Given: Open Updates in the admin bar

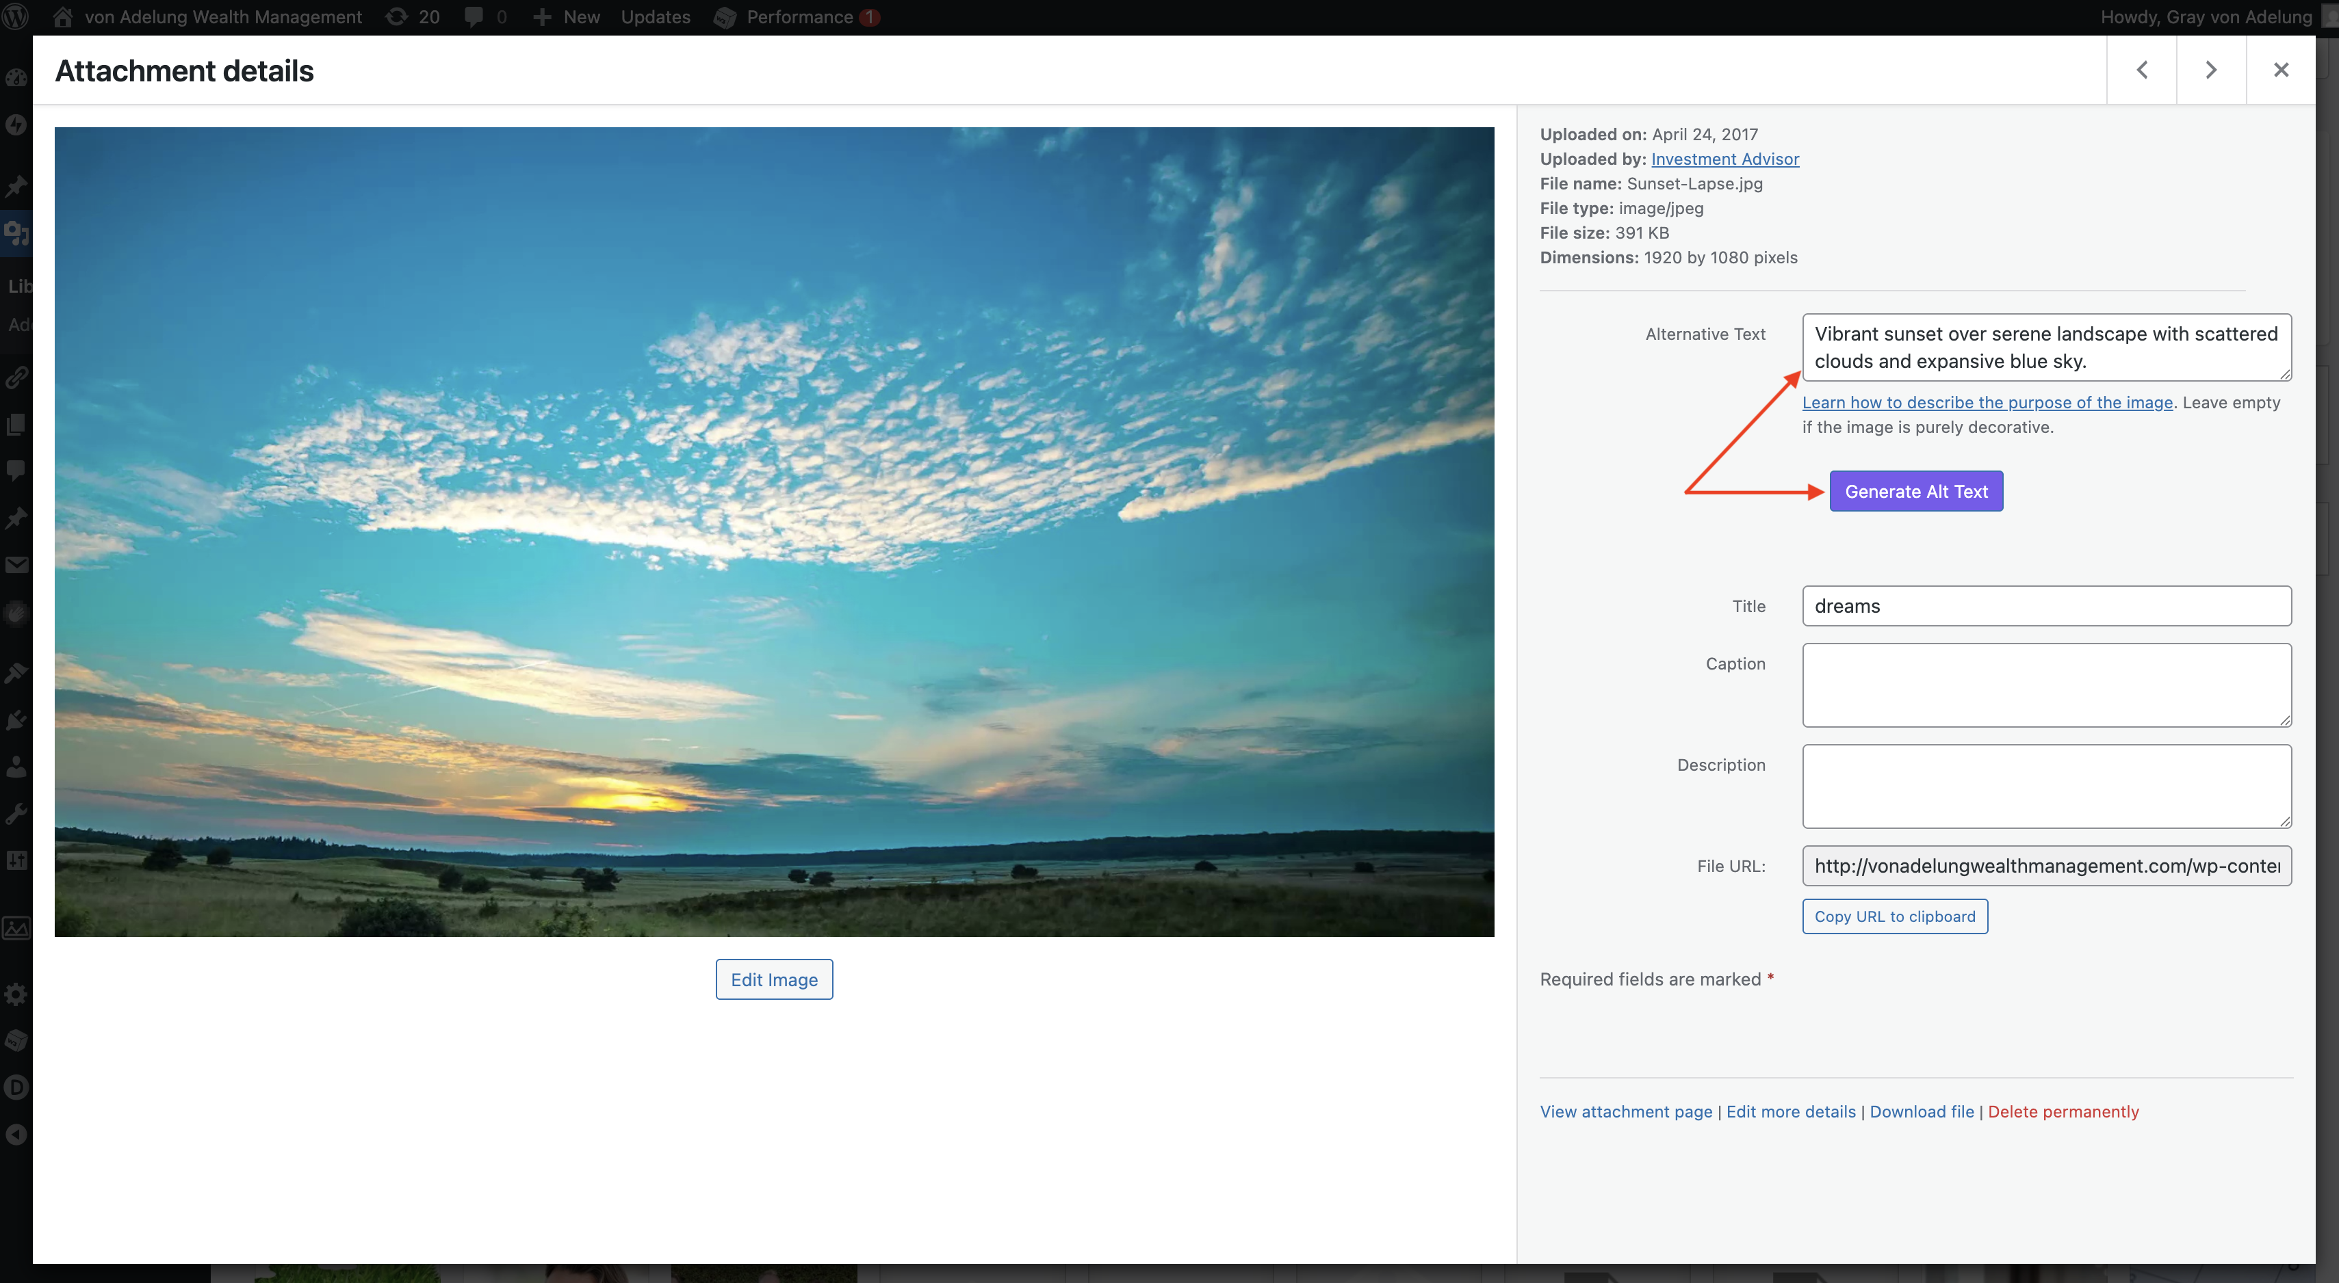Looking at the screenshot, I should [656, 17].
